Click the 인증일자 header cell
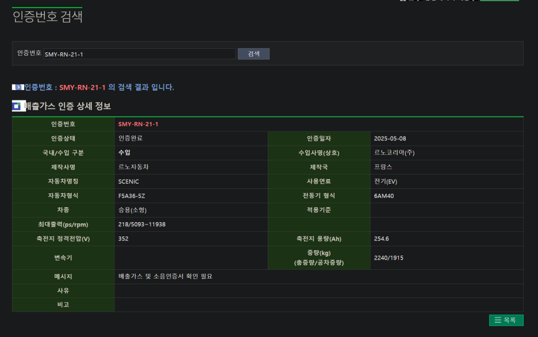 [319, 138]
